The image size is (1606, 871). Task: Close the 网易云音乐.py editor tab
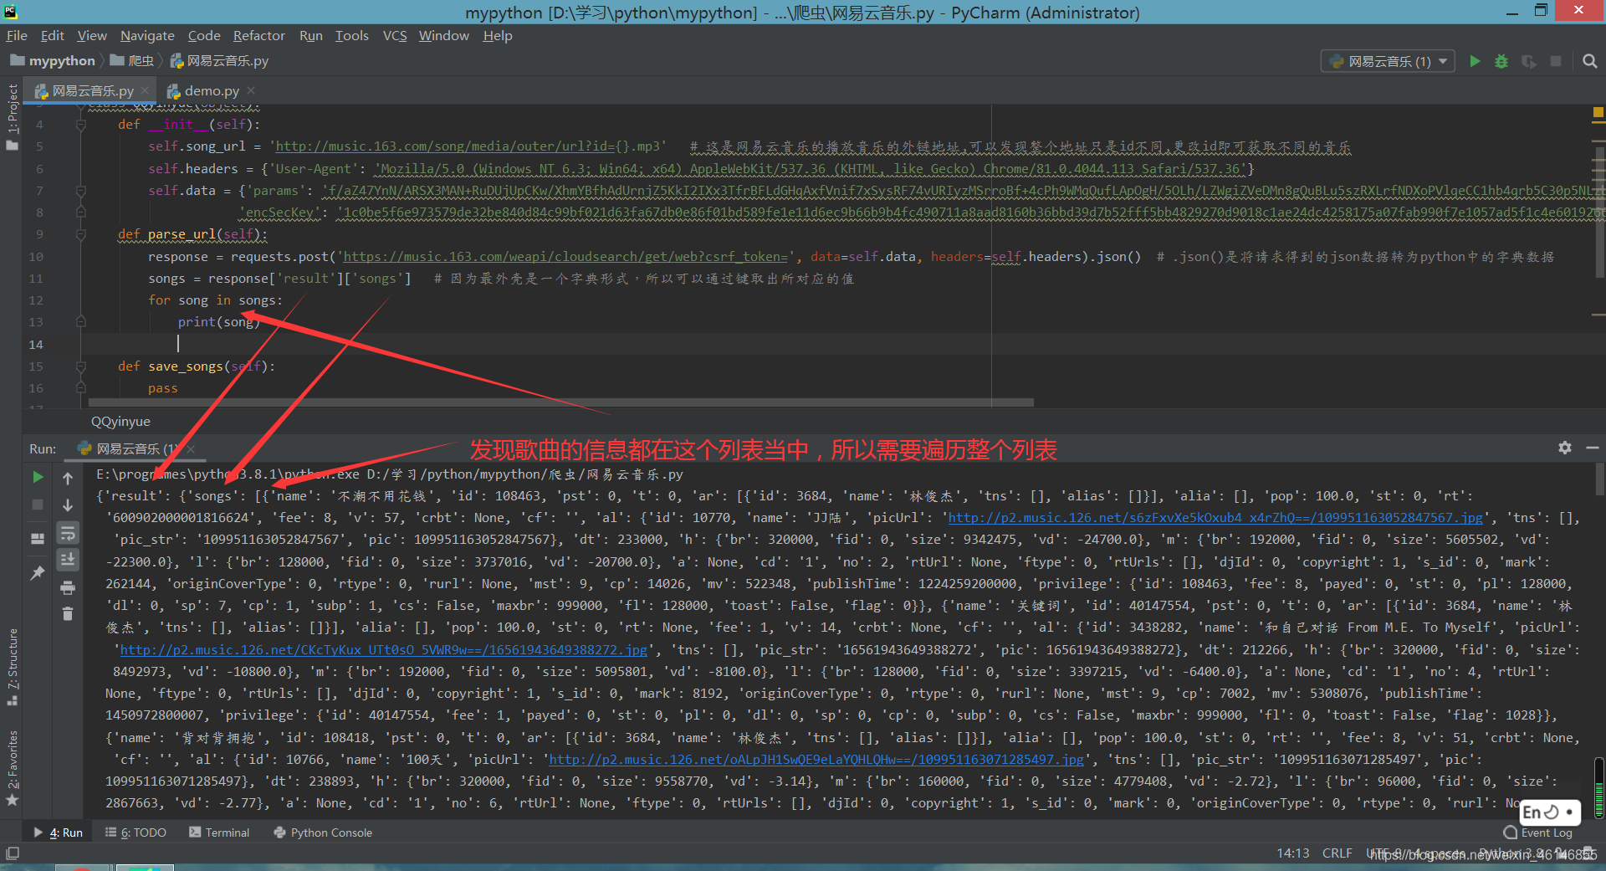[x=145, y=90]
